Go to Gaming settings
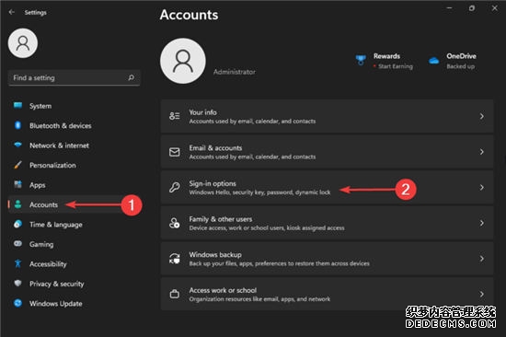 tap(75, 244)
